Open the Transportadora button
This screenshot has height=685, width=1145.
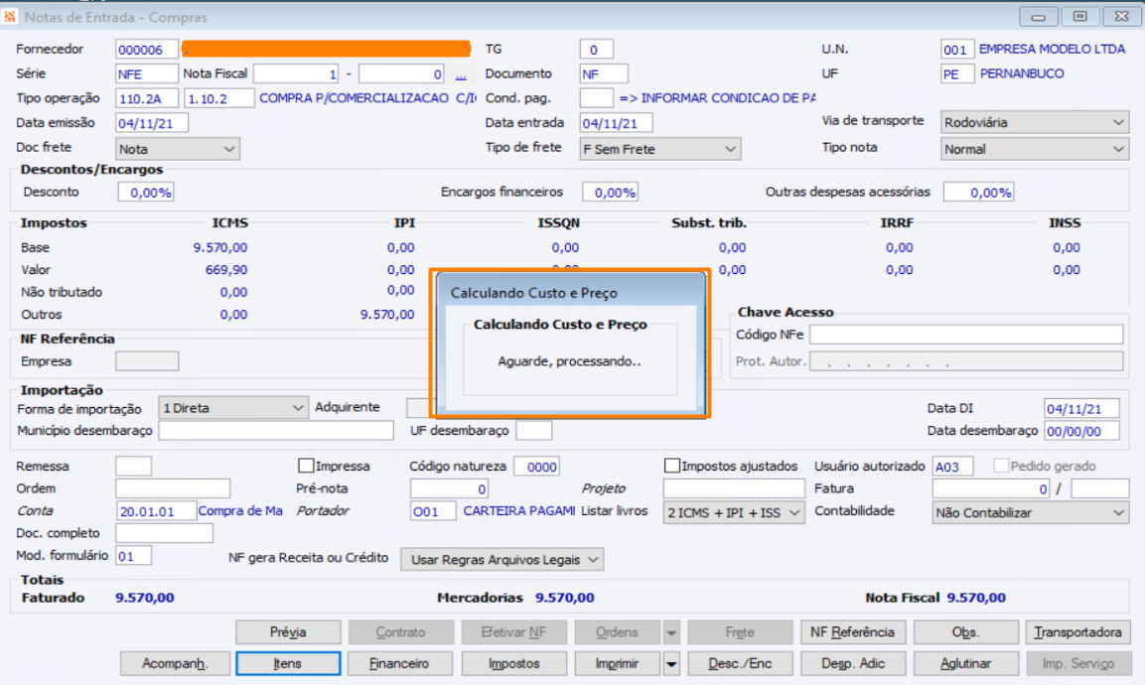[x=1077, y=632]
